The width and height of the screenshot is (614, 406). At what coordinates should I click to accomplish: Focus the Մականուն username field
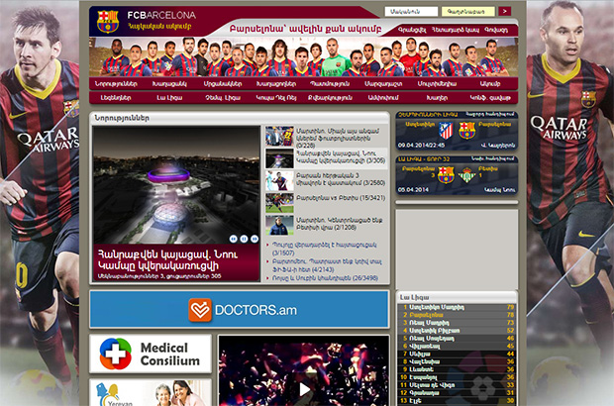tap(411, 11)
